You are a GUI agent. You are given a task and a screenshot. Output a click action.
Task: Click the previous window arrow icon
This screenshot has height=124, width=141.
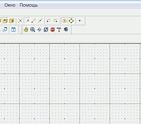5,30
